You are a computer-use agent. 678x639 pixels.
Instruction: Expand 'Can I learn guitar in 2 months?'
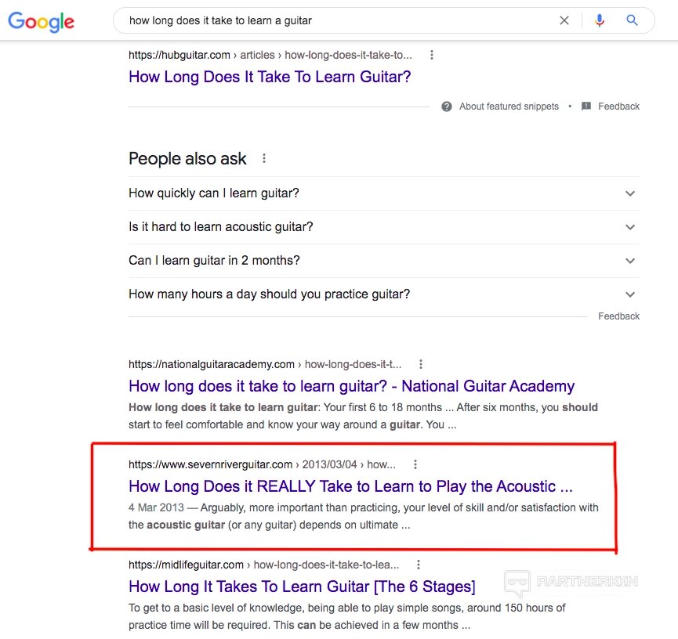(x=630, y=261)
